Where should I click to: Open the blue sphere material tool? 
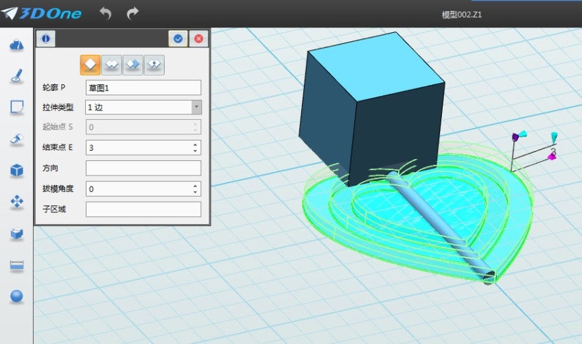(x=16, y=297)
